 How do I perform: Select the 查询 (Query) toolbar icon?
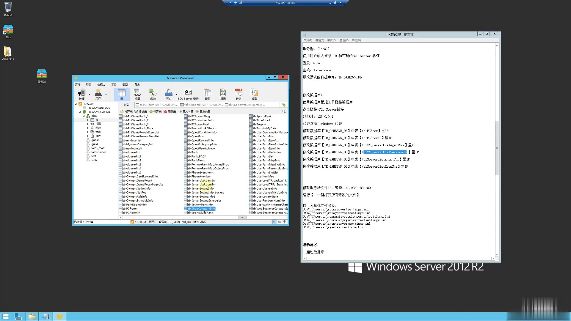207,94
